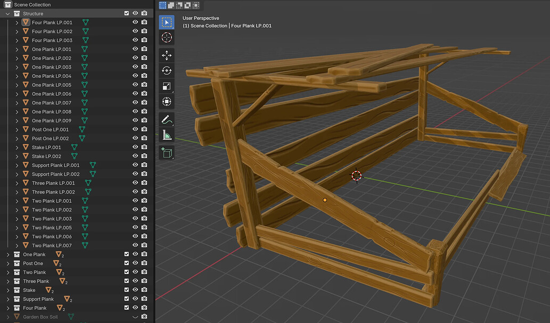
Task: Select Three Plank LP.002 in outliner
Action: [x=53, y=192]
